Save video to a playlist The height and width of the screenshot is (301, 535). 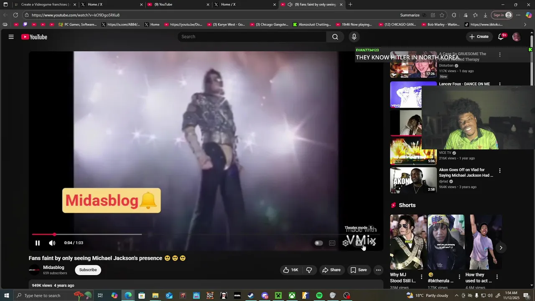pos(359,270)
